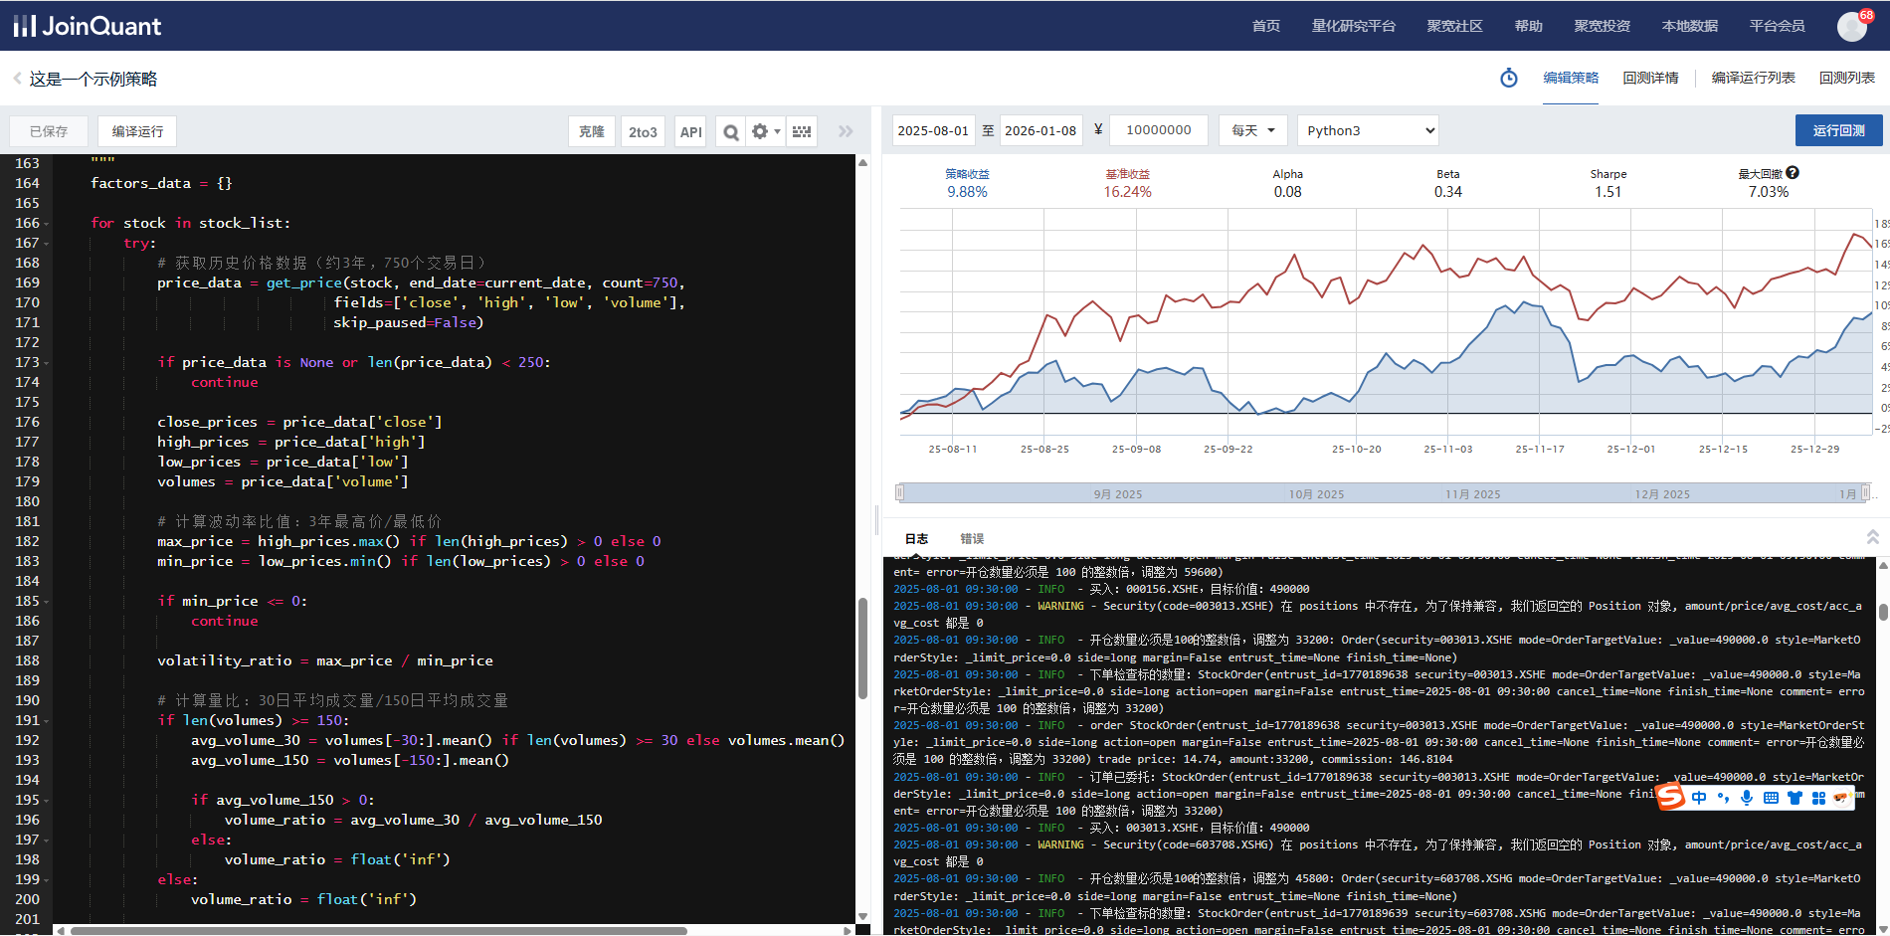This screenshot has height=936, width=1890.
Task: Switch to the 错误 tab
Action: [x=971, y=538]
